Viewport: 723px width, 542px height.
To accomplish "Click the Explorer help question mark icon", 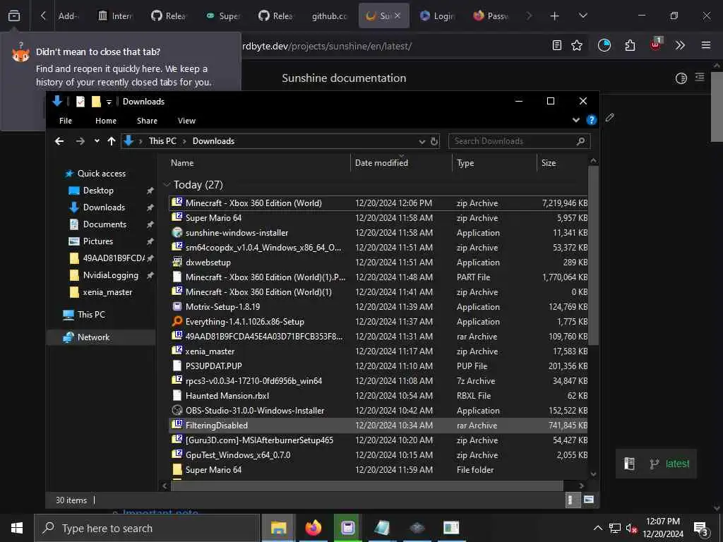I will (x=591, y=120).
